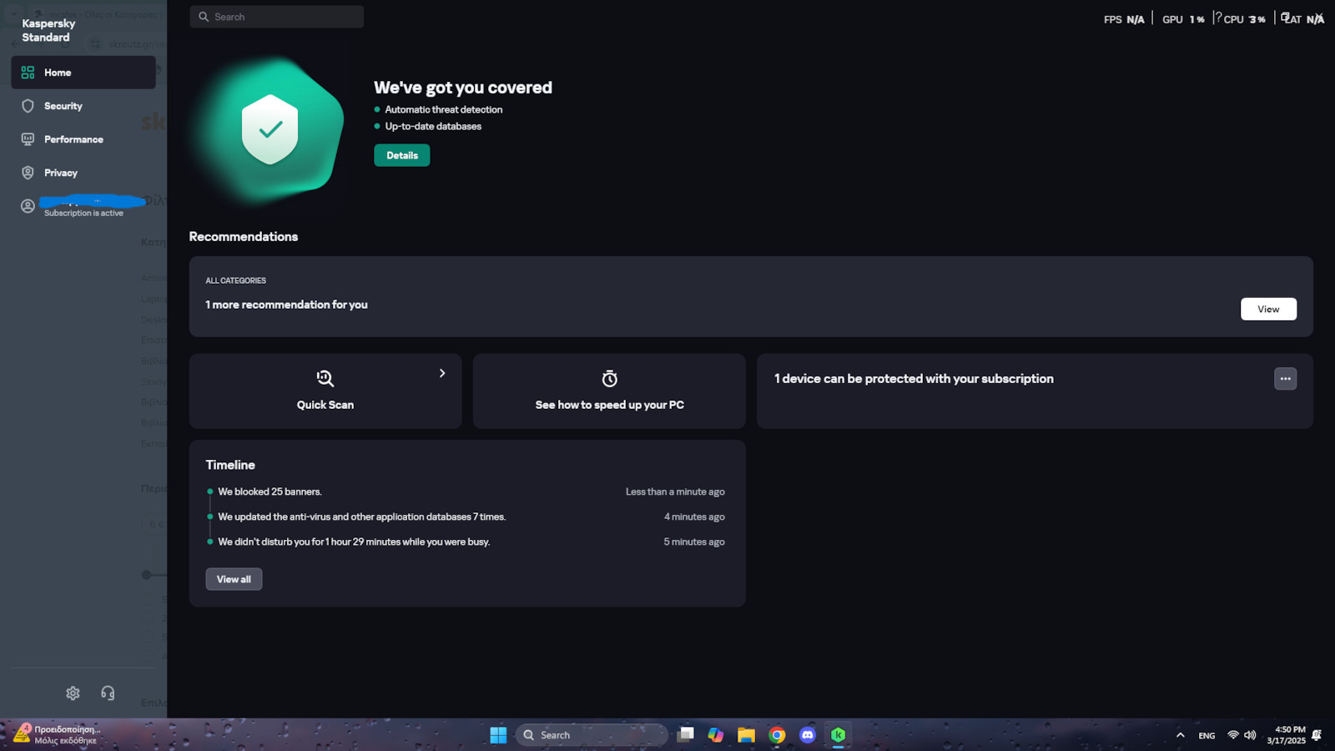
Task: Open Kaspersky settings via the gear icon
Action: [x=73, y=693]
